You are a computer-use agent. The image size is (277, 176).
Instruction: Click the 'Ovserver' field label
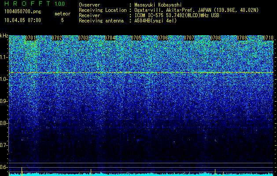click(x=89, y=5)
